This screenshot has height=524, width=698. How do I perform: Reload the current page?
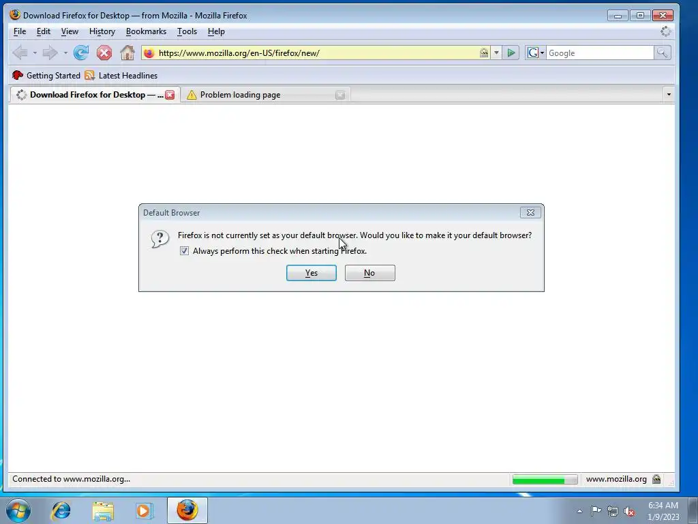pyautogui.click(x=81, y=53)
